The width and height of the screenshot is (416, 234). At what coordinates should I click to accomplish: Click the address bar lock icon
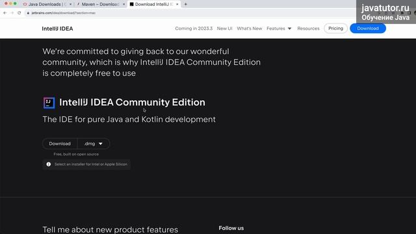pyautogui.click(x=28, y=13)
